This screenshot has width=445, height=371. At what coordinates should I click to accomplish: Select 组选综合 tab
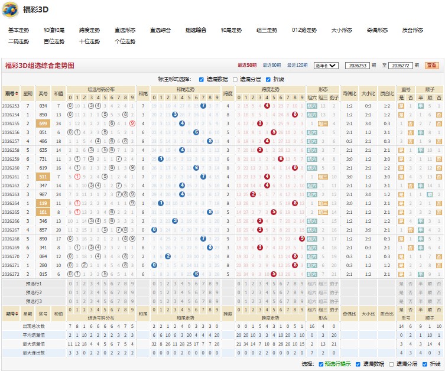(196, 30)
